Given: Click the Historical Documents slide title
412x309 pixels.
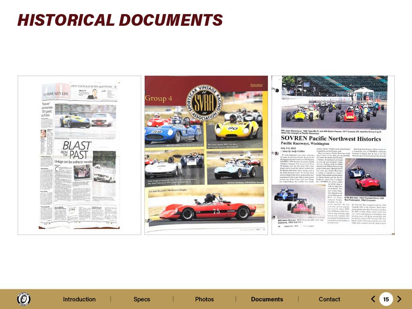Looking at the screenshot, I should pyautogui.click(x=120, y=20).
